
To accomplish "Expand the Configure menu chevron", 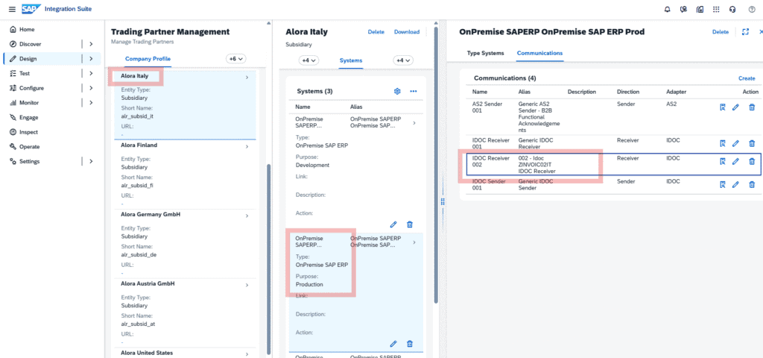I will 91,88.
